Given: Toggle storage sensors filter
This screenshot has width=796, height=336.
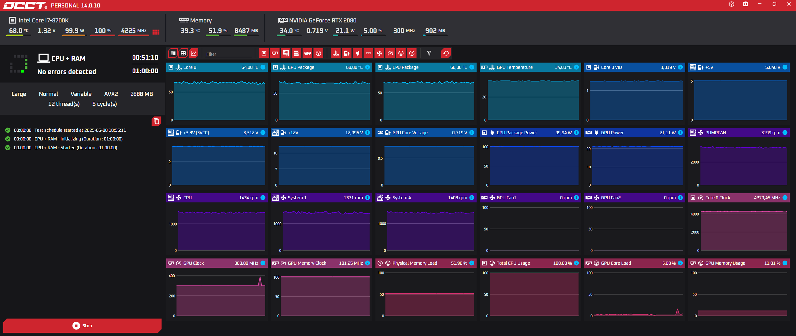Looking at the screenshot, I should click(x=297, y=53).
